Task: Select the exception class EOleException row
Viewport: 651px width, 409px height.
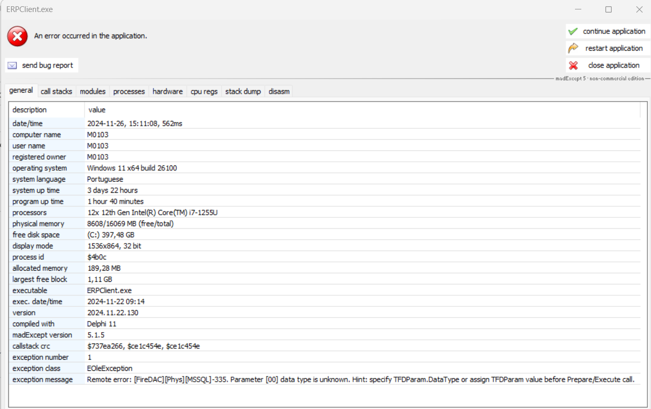Action: click(110, 369)
